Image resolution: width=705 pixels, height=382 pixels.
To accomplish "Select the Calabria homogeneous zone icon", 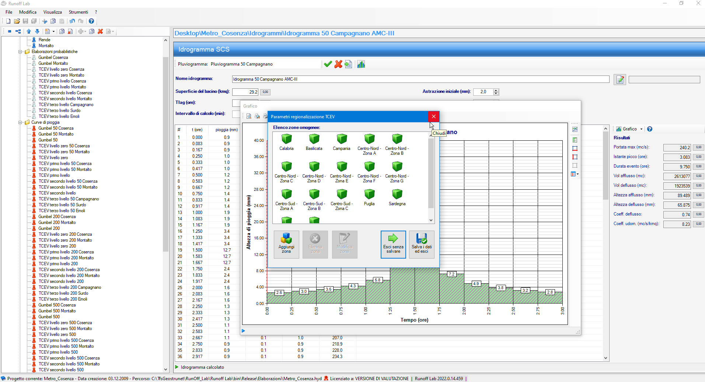I will tap(286, 139).
